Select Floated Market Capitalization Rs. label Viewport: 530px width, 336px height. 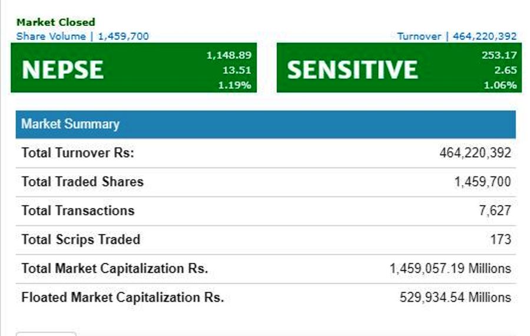click(122, 298)
